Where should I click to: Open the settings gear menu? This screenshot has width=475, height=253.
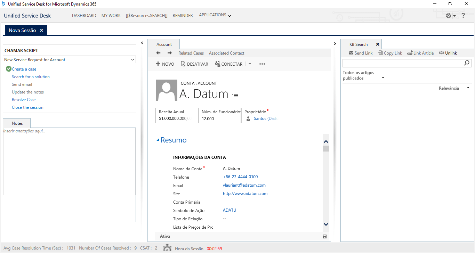pyautogui.click(x=449, y=16)
